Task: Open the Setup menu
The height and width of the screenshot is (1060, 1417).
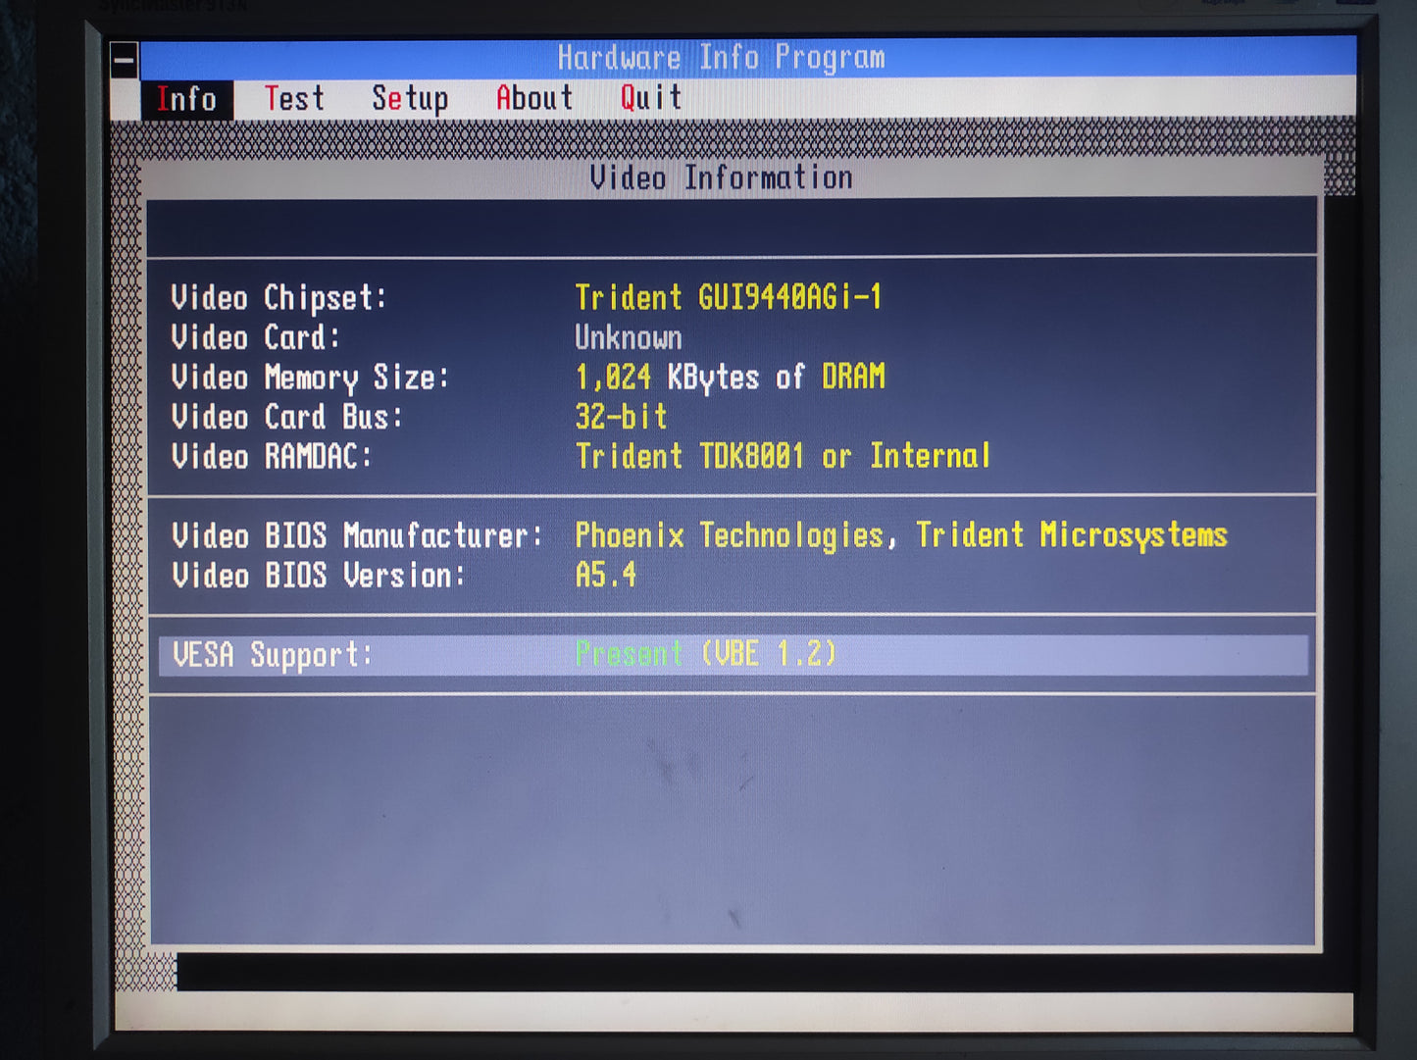Action: tap(410, 98)
